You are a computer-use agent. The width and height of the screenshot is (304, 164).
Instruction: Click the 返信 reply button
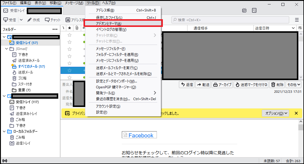click(187, 85)
